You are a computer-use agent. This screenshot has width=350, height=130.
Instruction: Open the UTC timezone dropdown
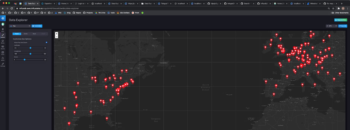click(332, 26)
